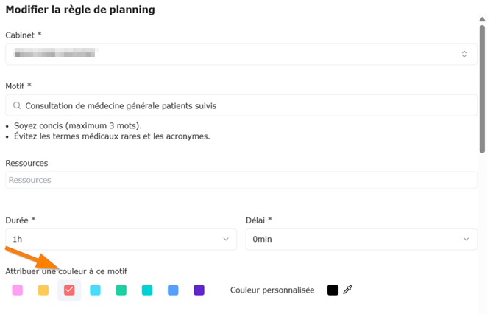
Task: Click the Ressources input field
Action: point(241,180)
